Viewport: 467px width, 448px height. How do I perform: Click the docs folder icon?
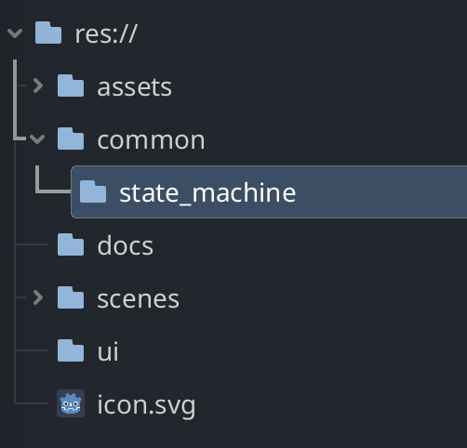click(x=71, y=244)
